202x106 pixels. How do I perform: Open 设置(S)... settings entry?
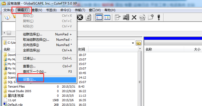(x=46, y=80)
